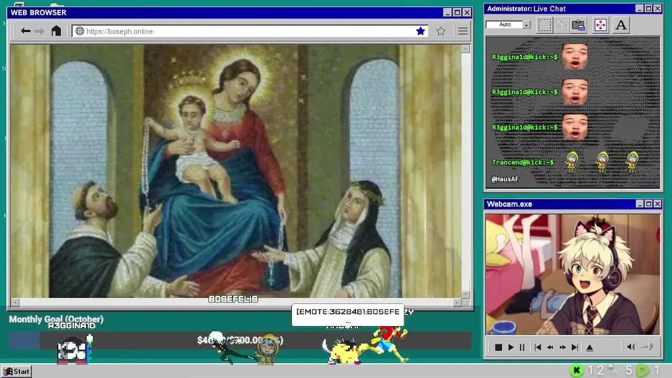Expand the Auto dropdown arrow in Live Chat
Screen dimensions: 672x378
coord(527,25)
